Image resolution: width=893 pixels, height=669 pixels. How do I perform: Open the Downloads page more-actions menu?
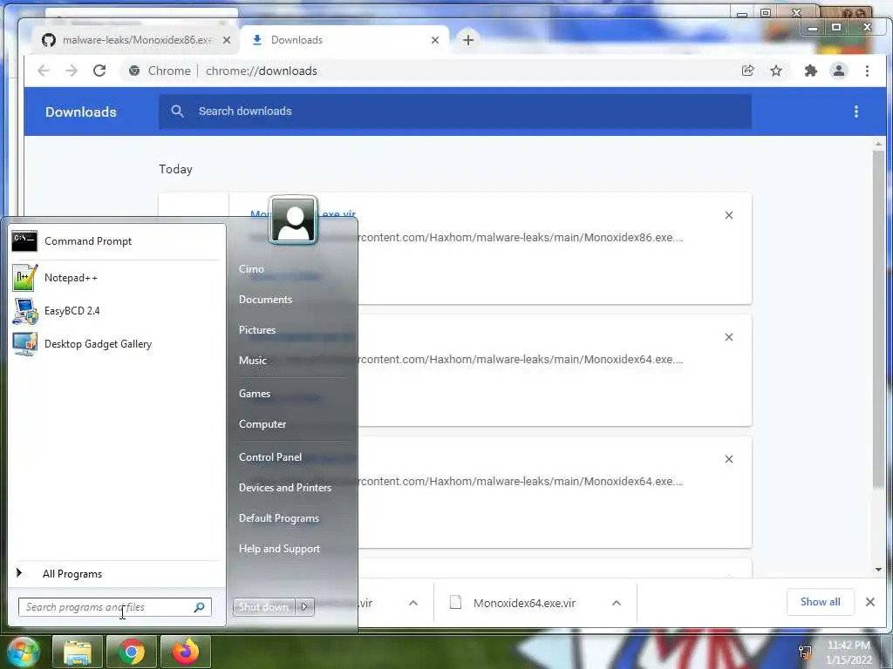[856, 111]
